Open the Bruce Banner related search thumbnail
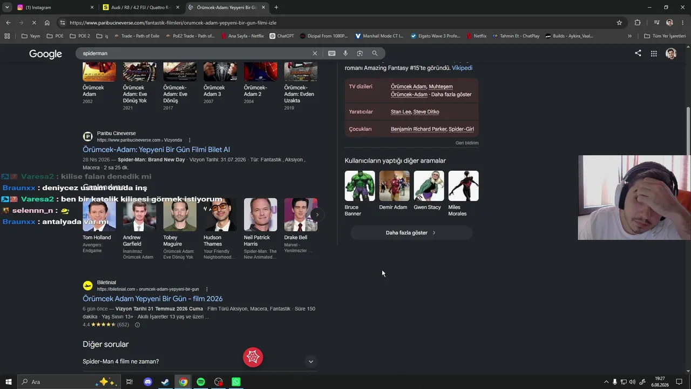 click(360, 186)
